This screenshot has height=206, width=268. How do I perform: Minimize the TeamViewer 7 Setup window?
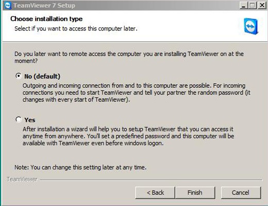coord(243,5)
